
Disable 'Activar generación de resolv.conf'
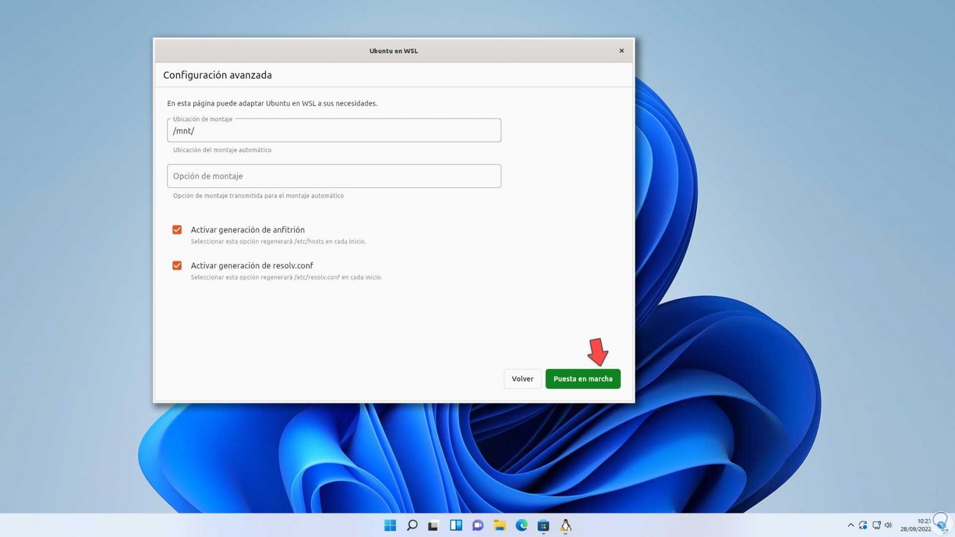pyautogui.click(x=177, y=265)
